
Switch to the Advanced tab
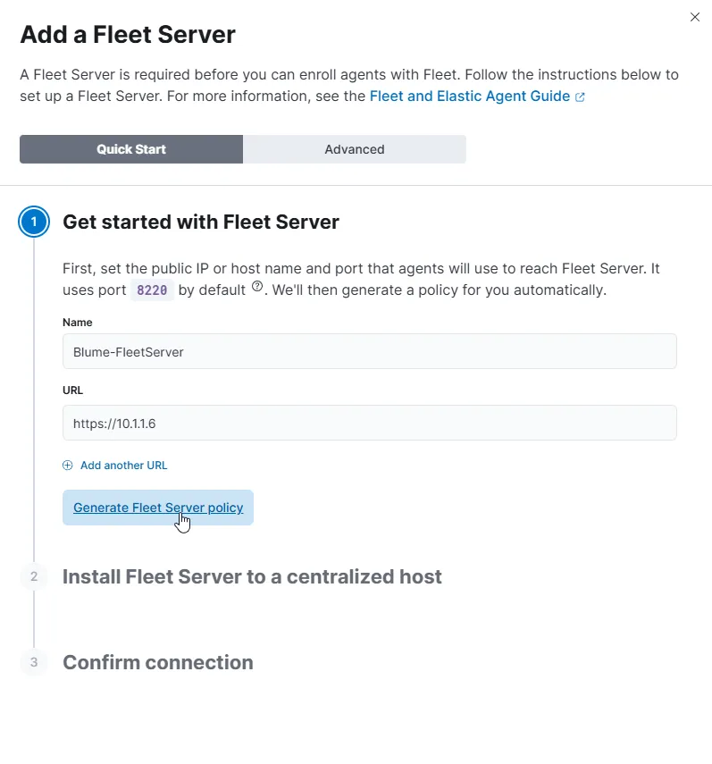pyautogui.click(x=355, y=149)
